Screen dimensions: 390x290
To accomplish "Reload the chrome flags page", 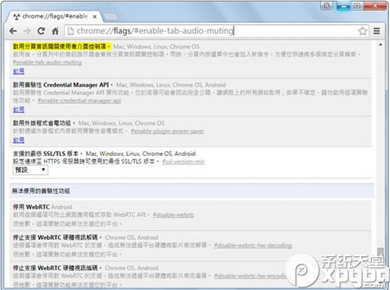I will coord(41,31).
